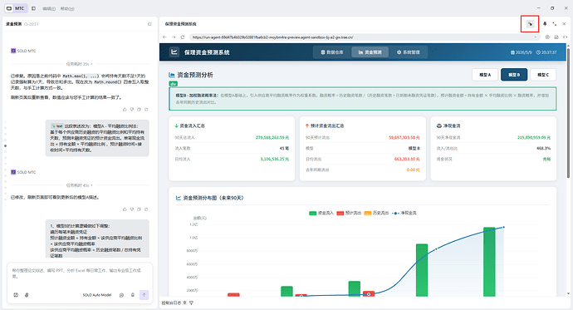Click the 20:37:37 clock in header
The width and height of the screenshot is (573, 310).
click(x=546, y=52)
